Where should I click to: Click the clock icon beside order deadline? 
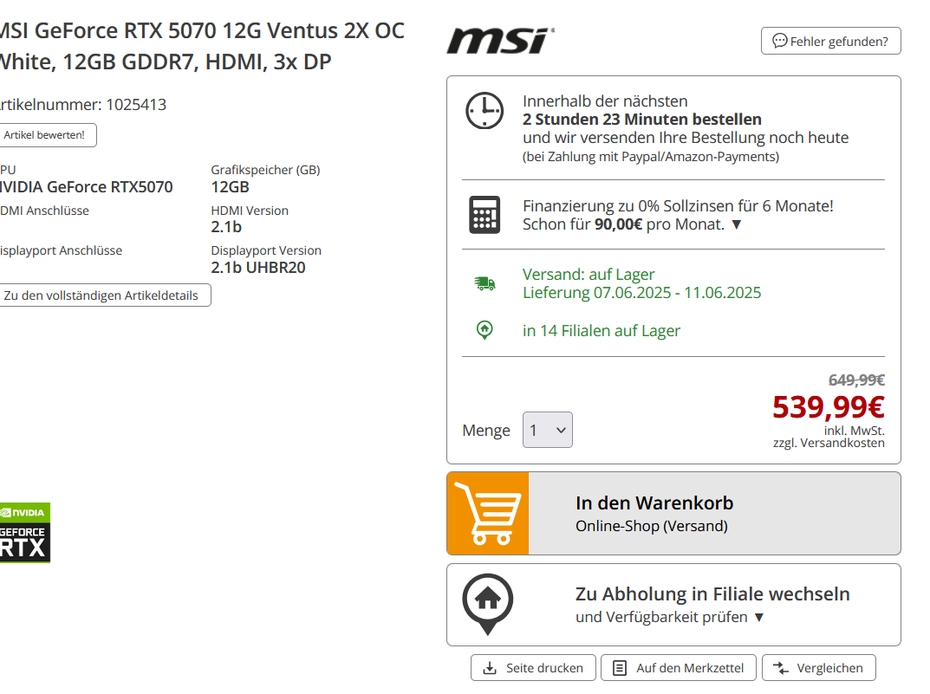[x=485, y=110]
